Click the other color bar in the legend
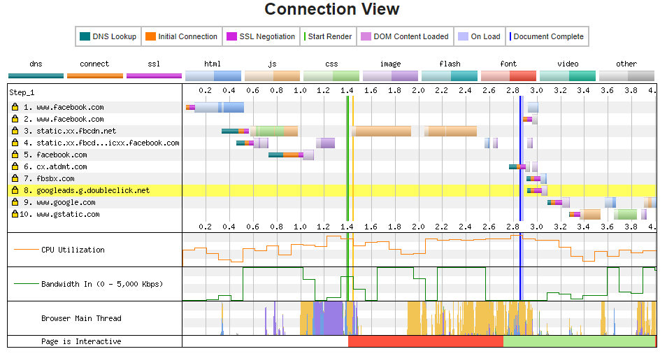This screenshot has width=667, height=356. coord(626,76)
